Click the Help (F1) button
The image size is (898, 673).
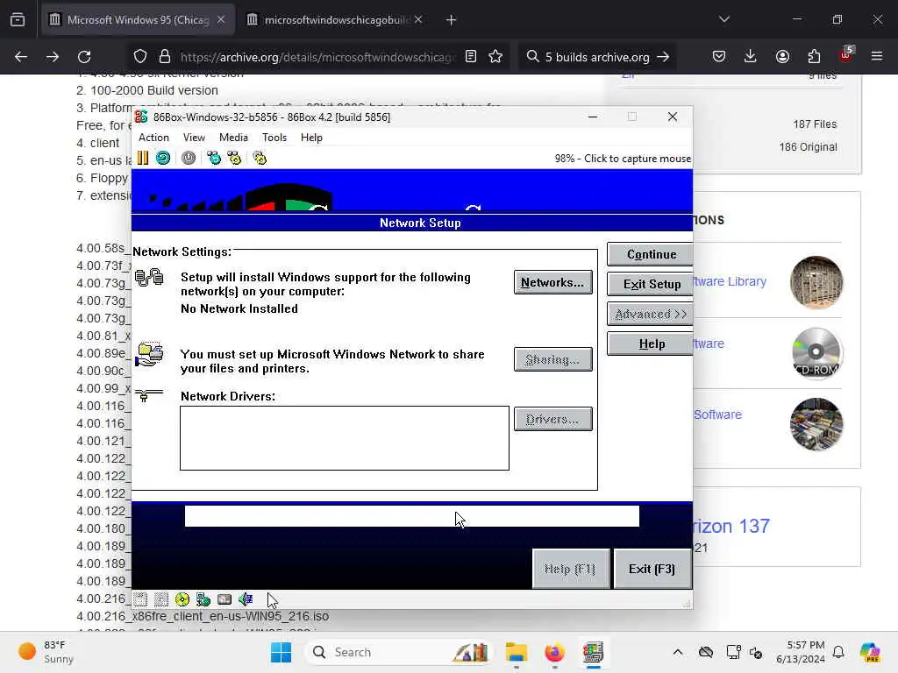pyautogui.click(x=570, y=569)
